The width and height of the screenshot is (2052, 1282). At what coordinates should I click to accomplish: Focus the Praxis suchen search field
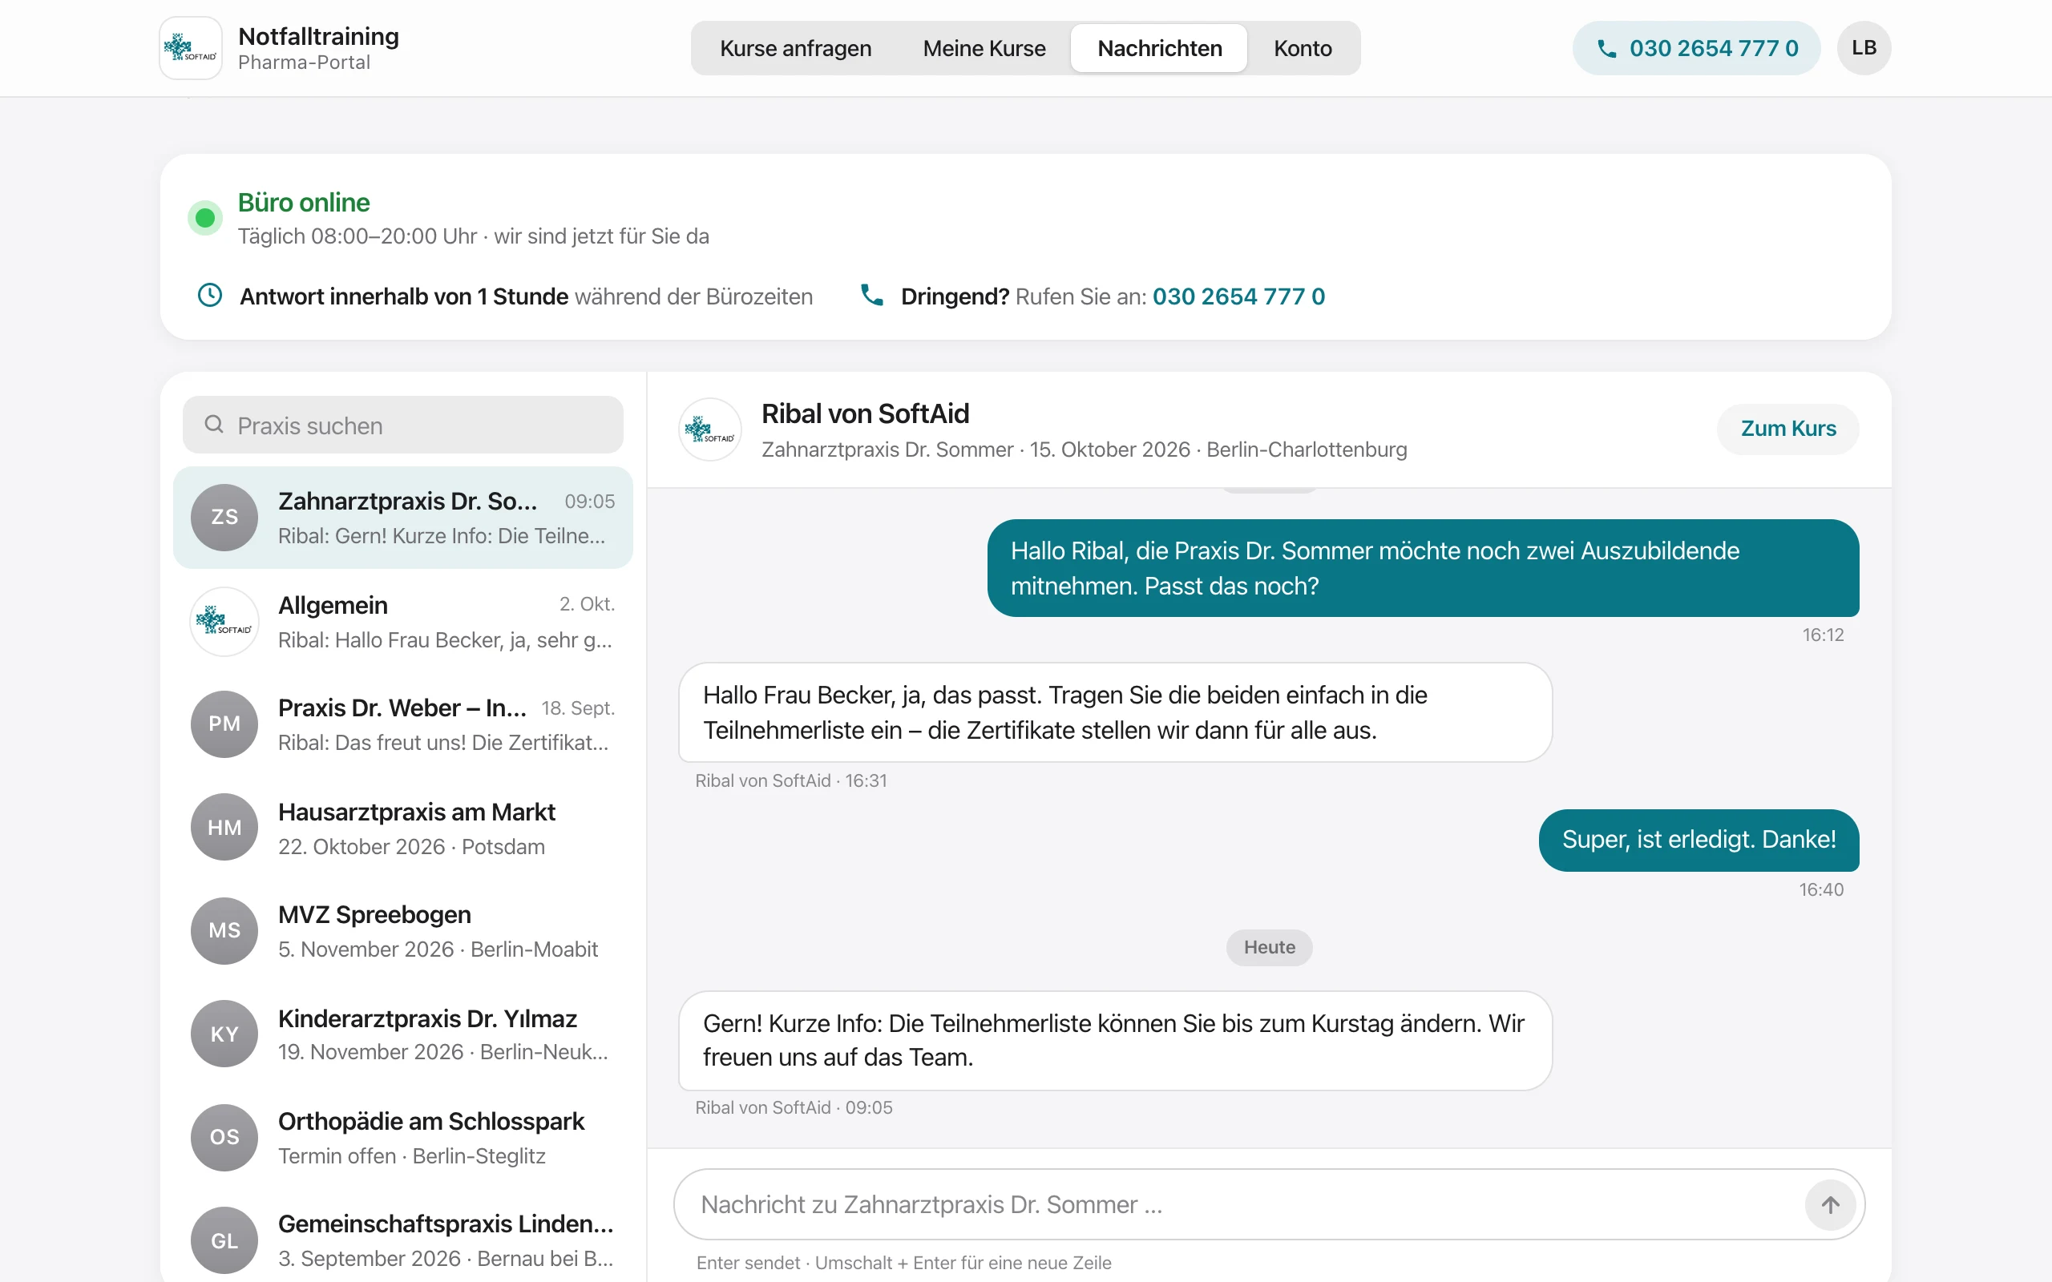tap(402, 425)
